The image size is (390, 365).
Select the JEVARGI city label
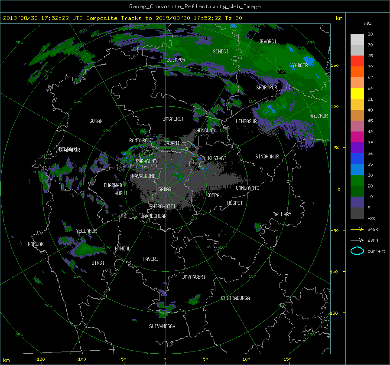pos(267,42)
